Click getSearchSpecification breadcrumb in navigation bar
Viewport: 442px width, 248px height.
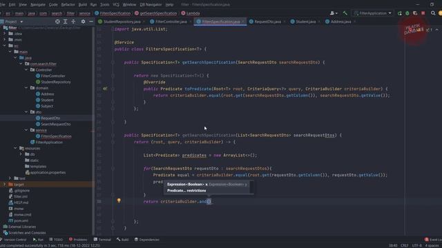point(156,13)
